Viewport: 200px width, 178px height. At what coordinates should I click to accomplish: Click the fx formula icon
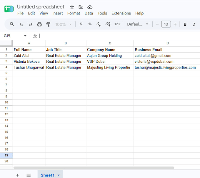(x=35, y=36)
